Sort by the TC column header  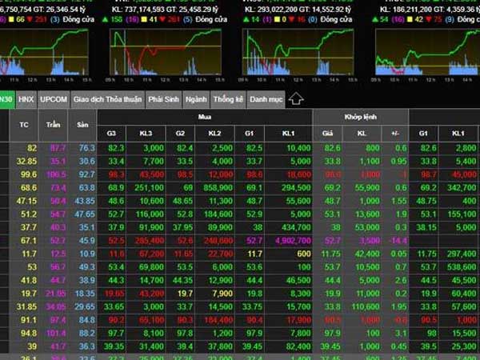pos(23,126)
